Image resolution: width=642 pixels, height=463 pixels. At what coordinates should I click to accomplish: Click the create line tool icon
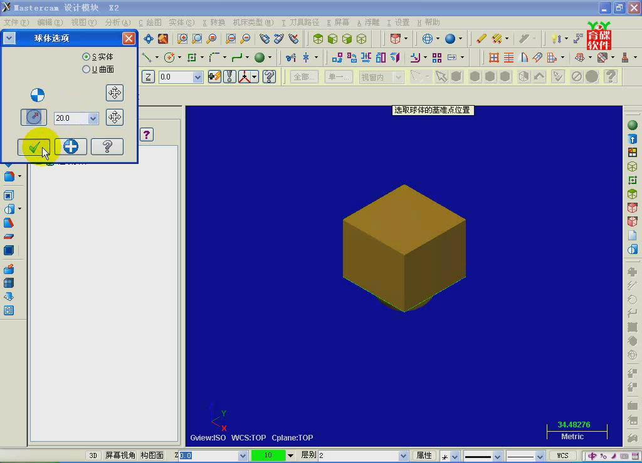[x=147, y=58]
